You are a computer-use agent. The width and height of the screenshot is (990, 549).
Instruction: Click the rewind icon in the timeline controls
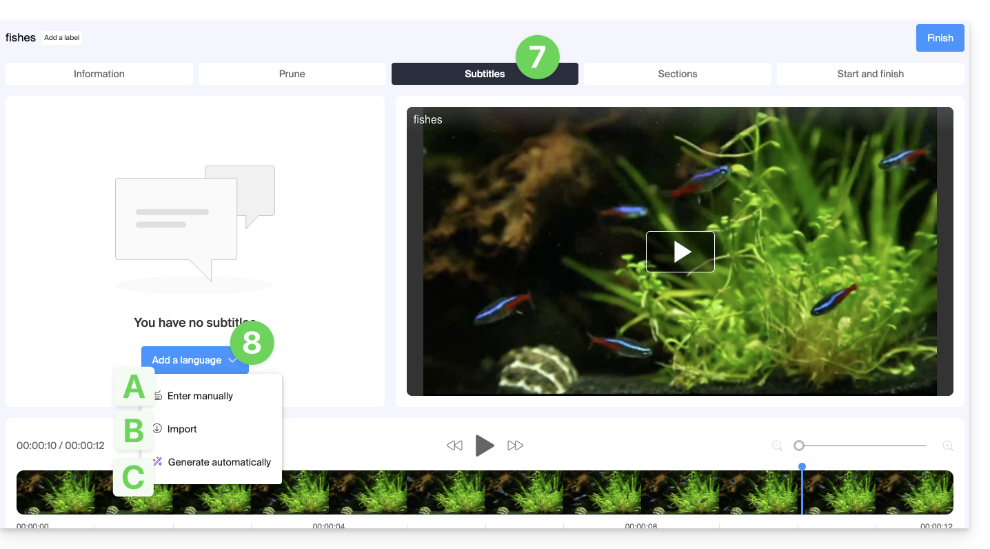(454, 446)
